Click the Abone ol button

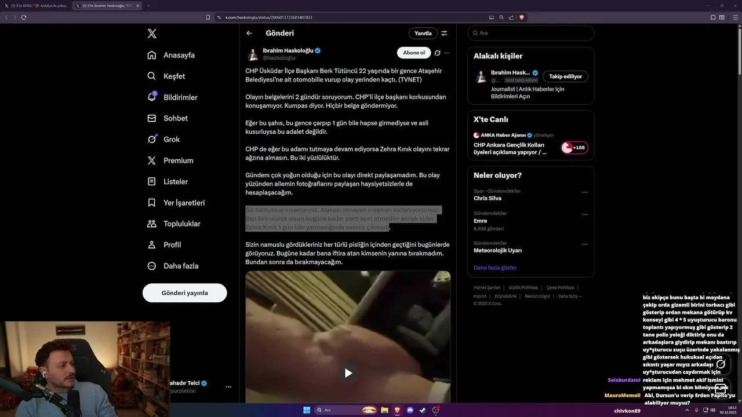tap(414, 53)
